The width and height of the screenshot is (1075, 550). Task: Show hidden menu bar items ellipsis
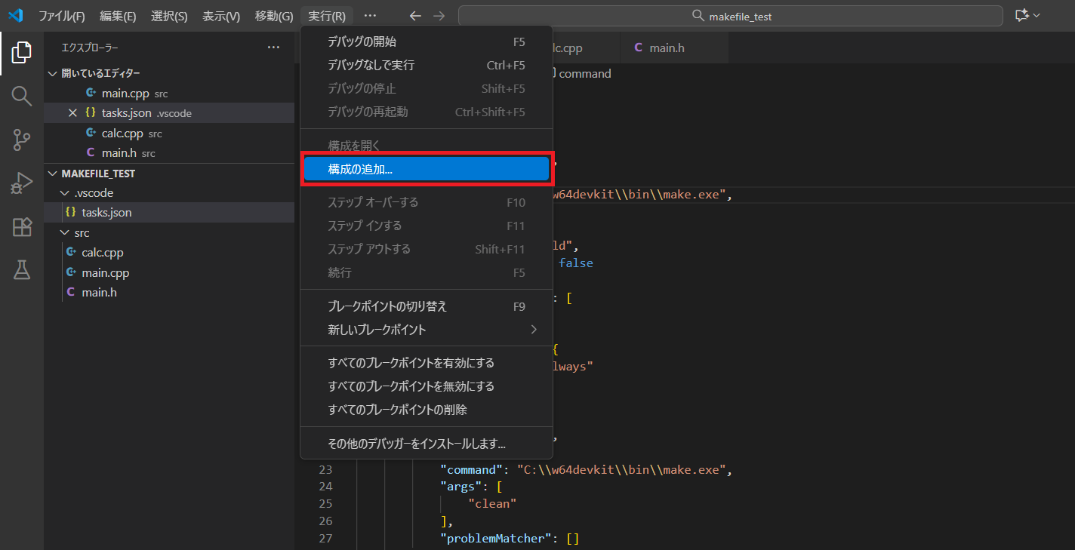pos(369,16)
